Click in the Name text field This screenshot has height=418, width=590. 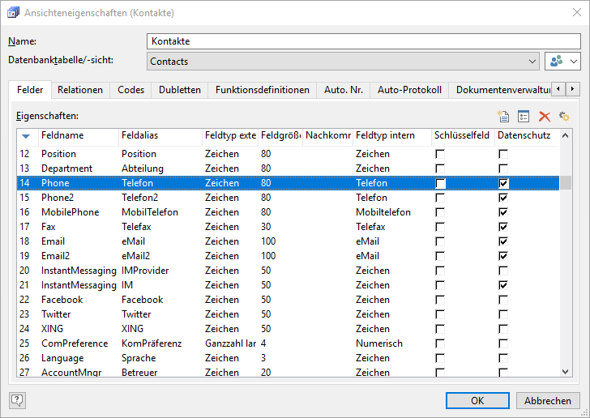(365, 41)
